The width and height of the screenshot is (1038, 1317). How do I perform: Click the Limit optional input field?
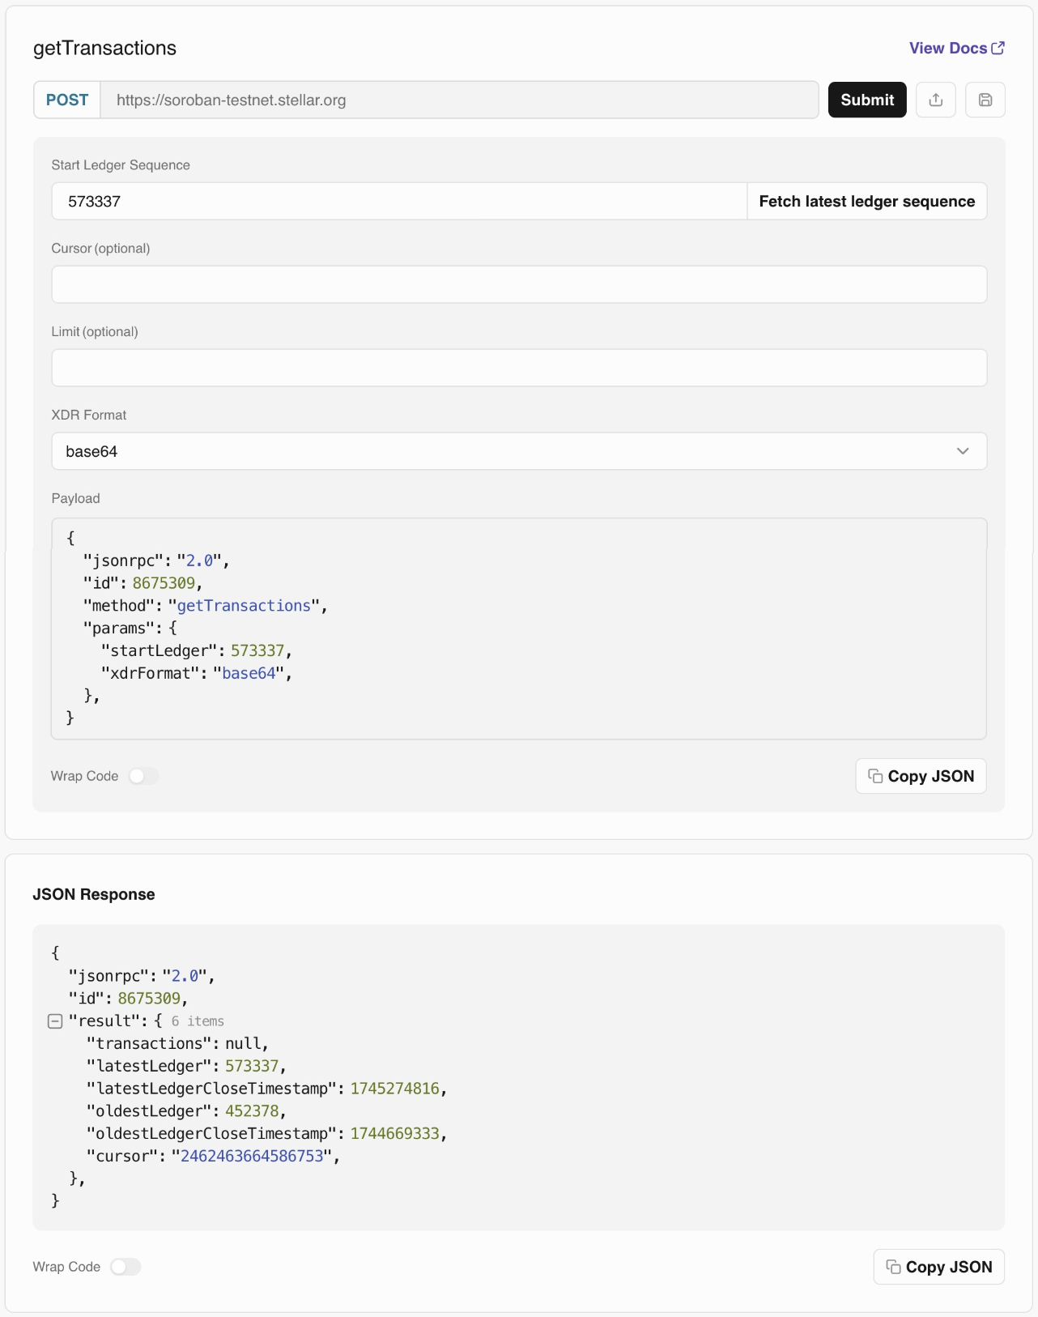pos(519,368)
